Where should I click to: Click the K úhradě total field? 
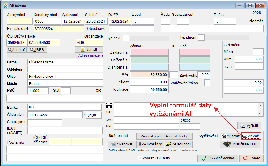click(x=149, y=90)
